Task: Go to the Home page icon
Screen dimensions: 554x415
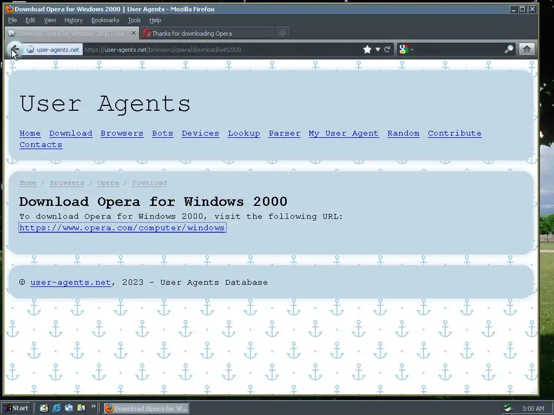Action: pos(526,49)
